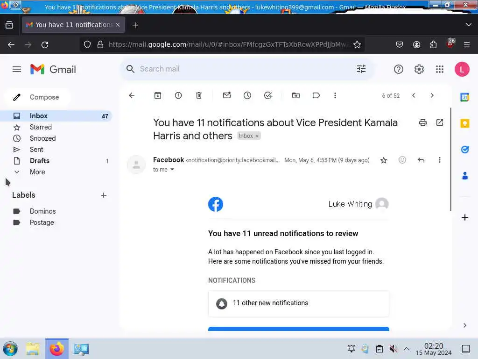The height and width of the screenshot is (359, 478).
Task: Open Google apps grid
Action: coord(440,69)
